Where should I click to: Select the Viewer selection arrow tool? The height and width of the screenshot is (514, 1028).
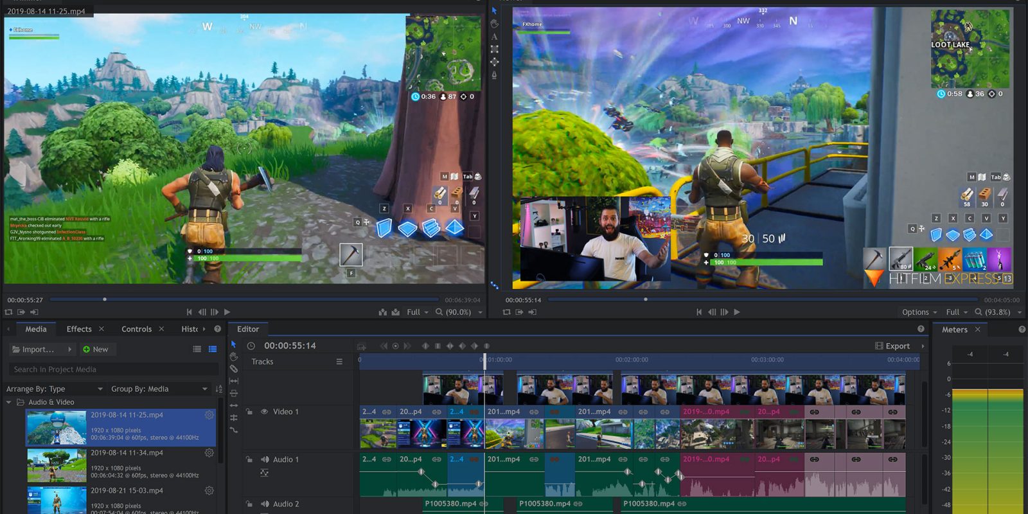494,11
